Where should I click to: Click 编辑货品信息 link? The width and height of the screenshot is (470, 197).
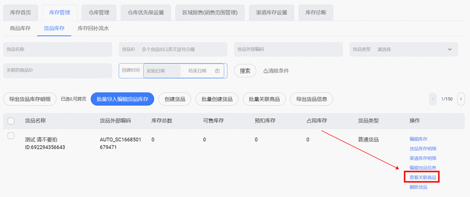pyautogui.click(x=423, y=168)
